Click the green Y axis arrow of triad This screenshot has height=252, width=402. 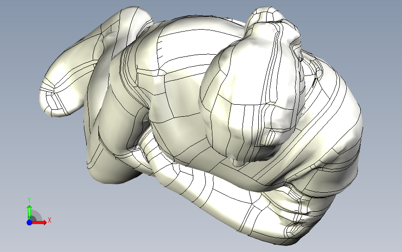click(30, 212)
